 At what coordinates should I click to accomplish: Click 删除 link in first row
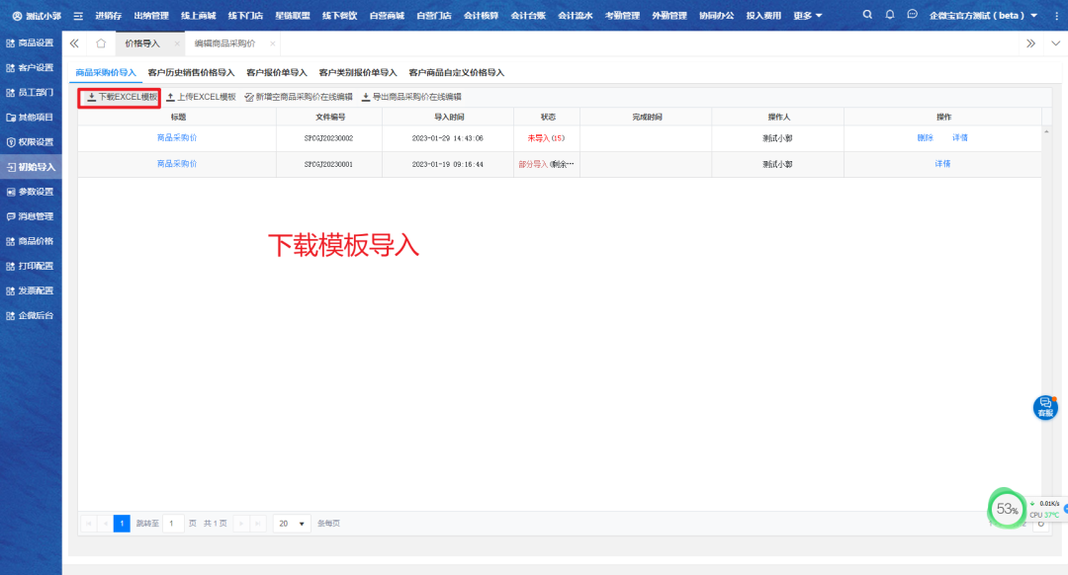pyautogui.click(x=925, y=138)
